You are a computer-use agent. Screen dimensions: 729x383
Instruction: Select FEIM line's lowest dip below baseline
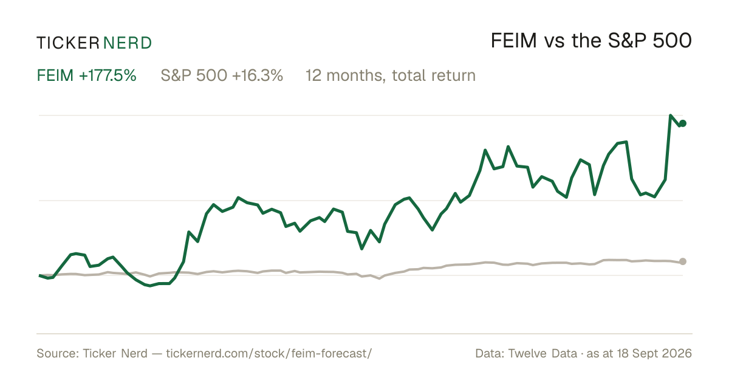pos(150,286)
